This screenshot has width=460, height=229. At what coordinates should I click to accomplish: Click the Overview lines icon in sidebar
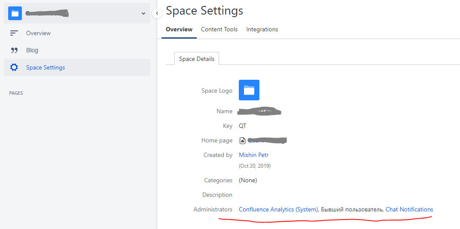coord(14,33)
